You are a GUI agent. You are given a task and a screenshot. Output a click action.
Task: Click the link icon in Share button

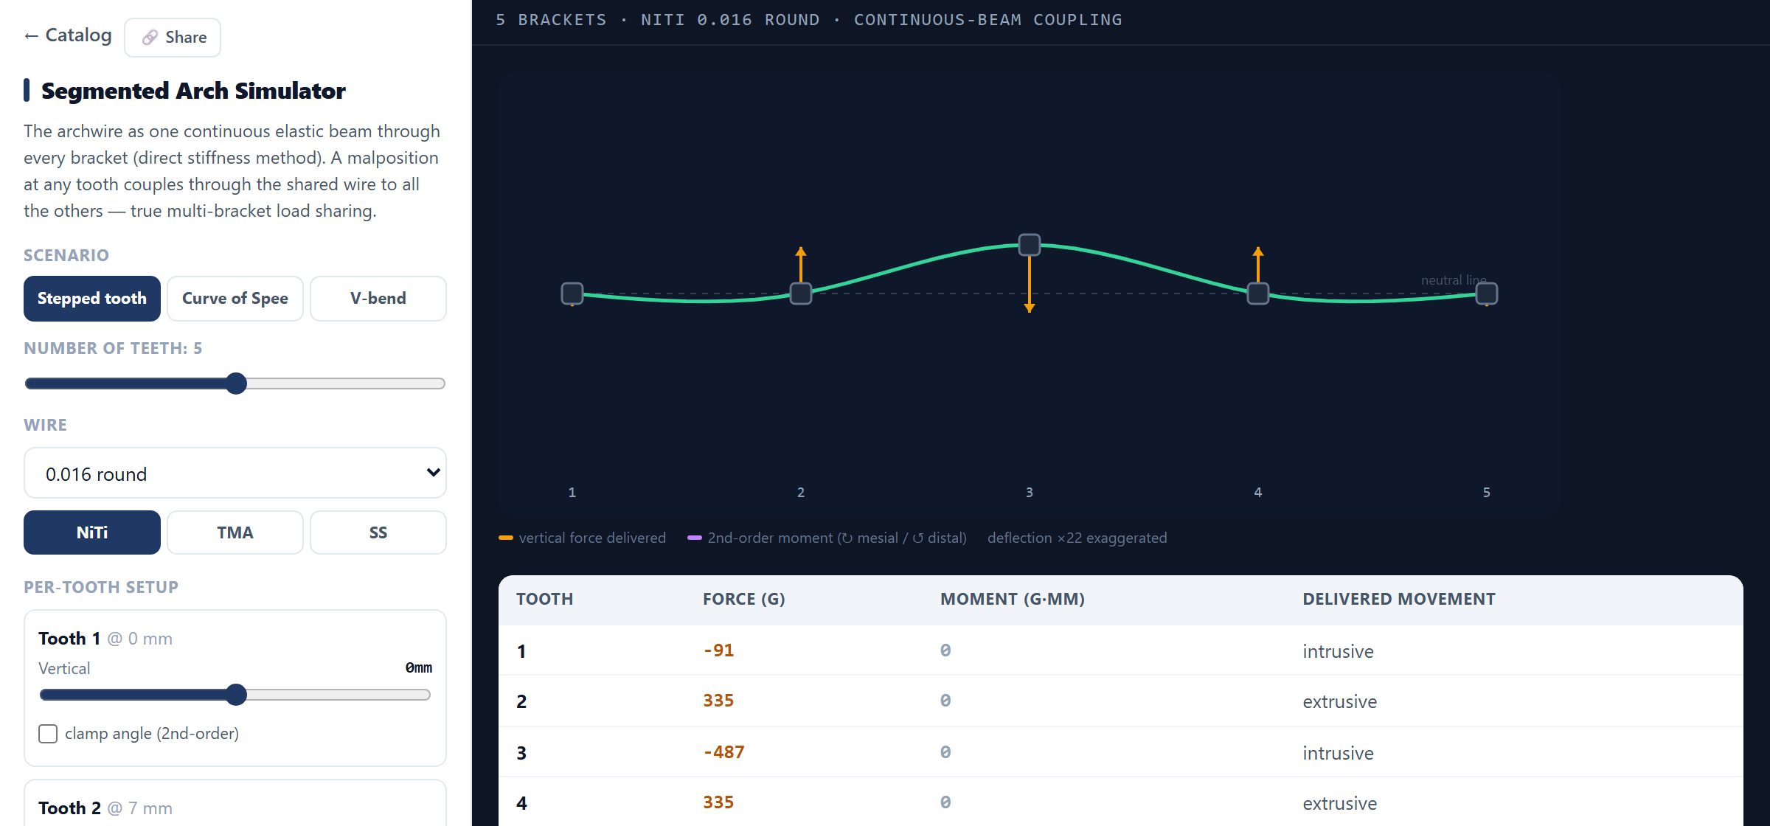coord(150,38)
